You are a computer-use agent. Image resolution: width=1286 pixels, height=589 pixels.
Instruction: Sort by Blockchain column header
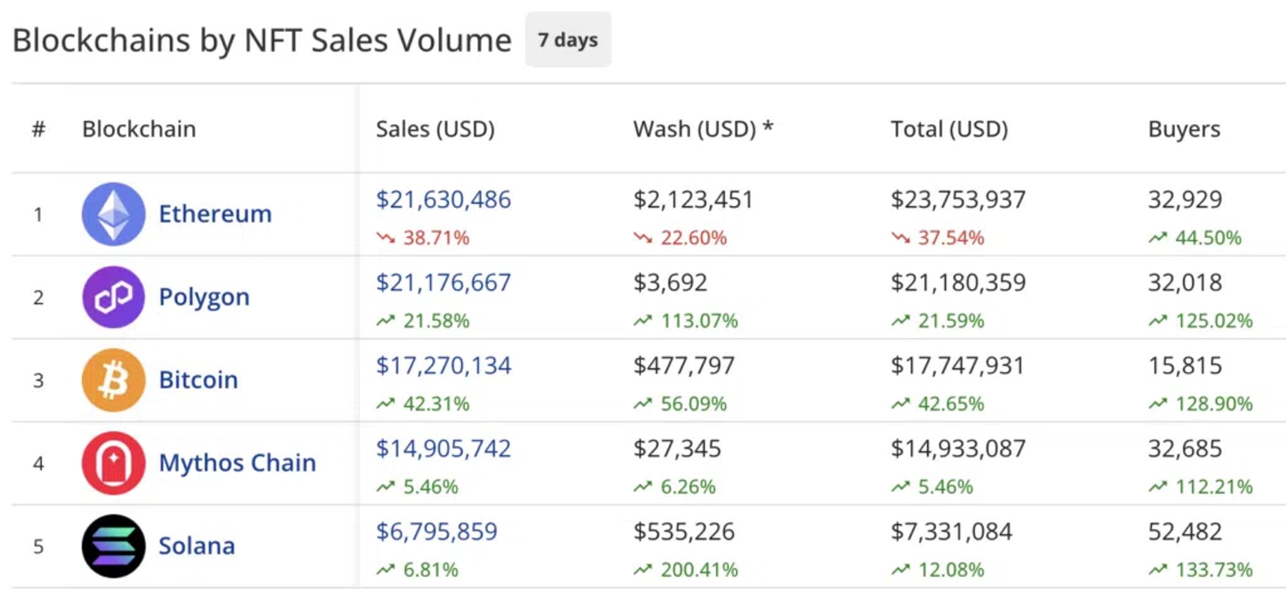(139, 129)
